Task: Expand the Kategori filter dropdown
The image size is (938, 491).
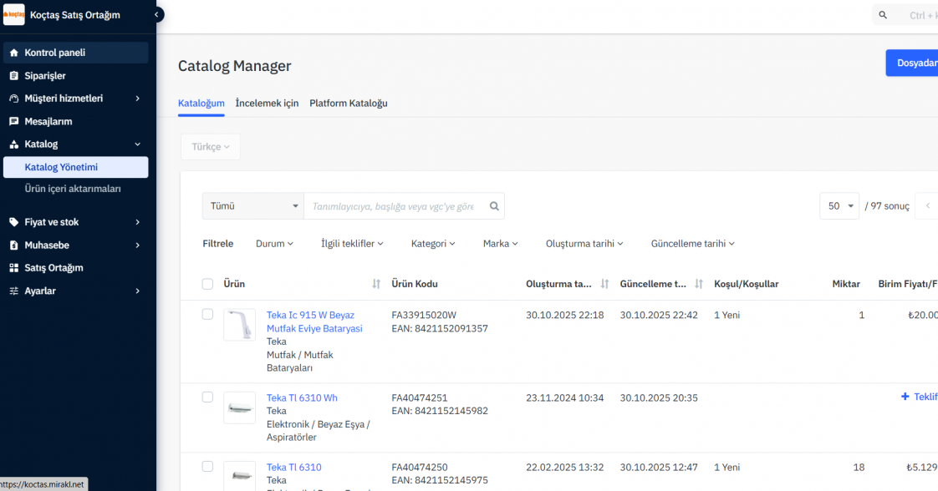Action: coord(433,244)
